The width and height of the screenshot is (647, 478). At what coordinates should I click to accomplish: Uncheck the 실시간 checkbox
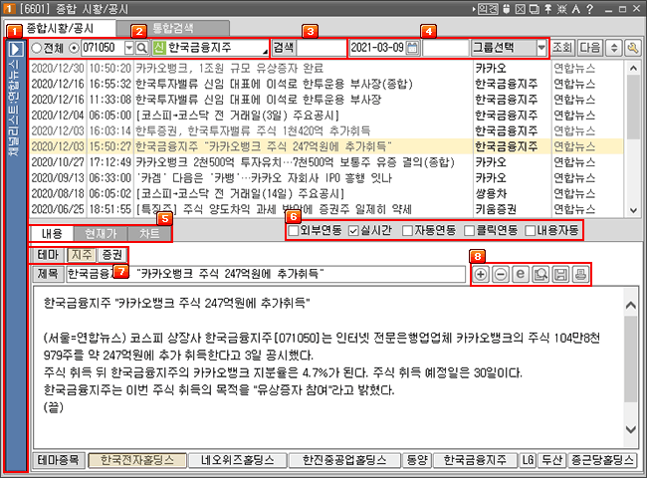click(x=353, y=231)
